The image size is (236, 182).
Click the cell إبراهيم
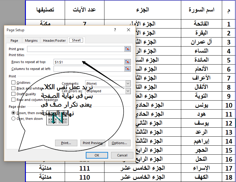pyautogui.click(x=202, y=141)
